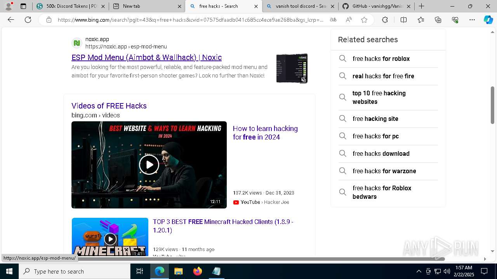Search free hacking site
The image size is (497, 279).
coord(388,119)
